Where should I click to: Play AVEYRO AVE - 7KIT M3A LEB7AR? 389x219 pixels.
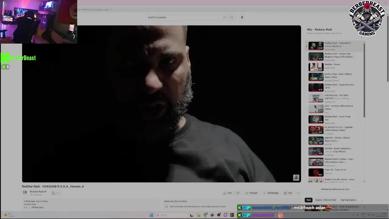[335, 98]
